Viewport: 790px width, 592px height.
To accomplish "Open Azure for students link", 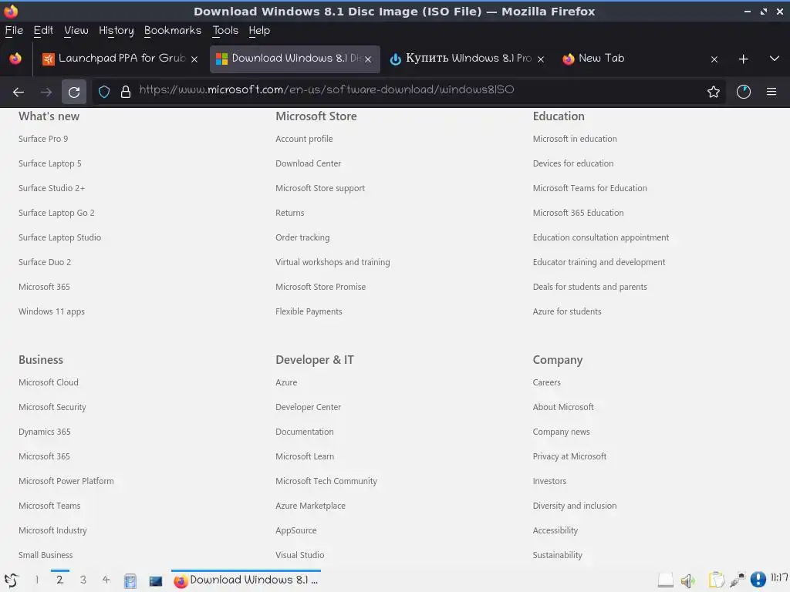I will pos(567,311).
